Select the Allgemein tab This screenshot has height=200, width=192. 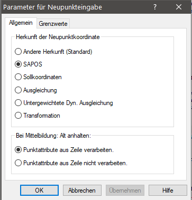[21, 23]
